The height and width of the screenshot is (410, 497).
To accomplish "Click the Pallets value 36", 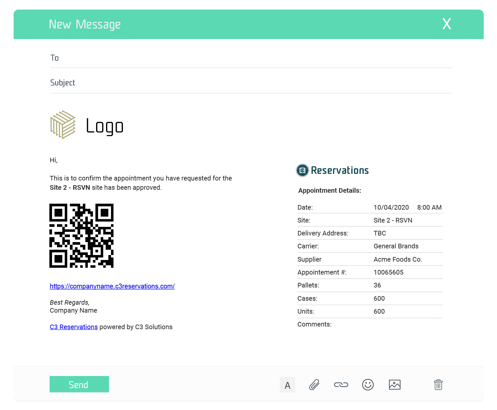I will point(377,285).
